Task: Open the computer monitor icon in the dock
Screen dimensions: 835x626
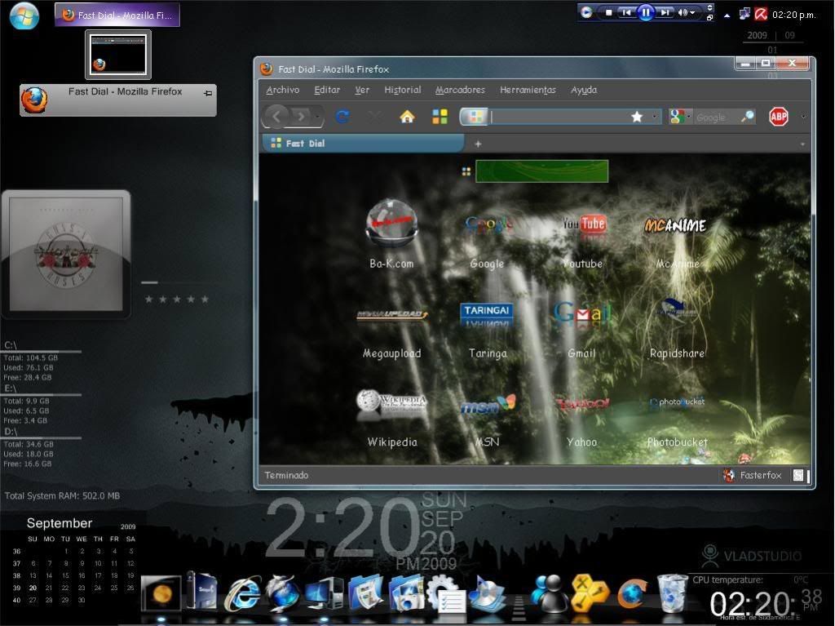Action: click(x=325, y=593)
